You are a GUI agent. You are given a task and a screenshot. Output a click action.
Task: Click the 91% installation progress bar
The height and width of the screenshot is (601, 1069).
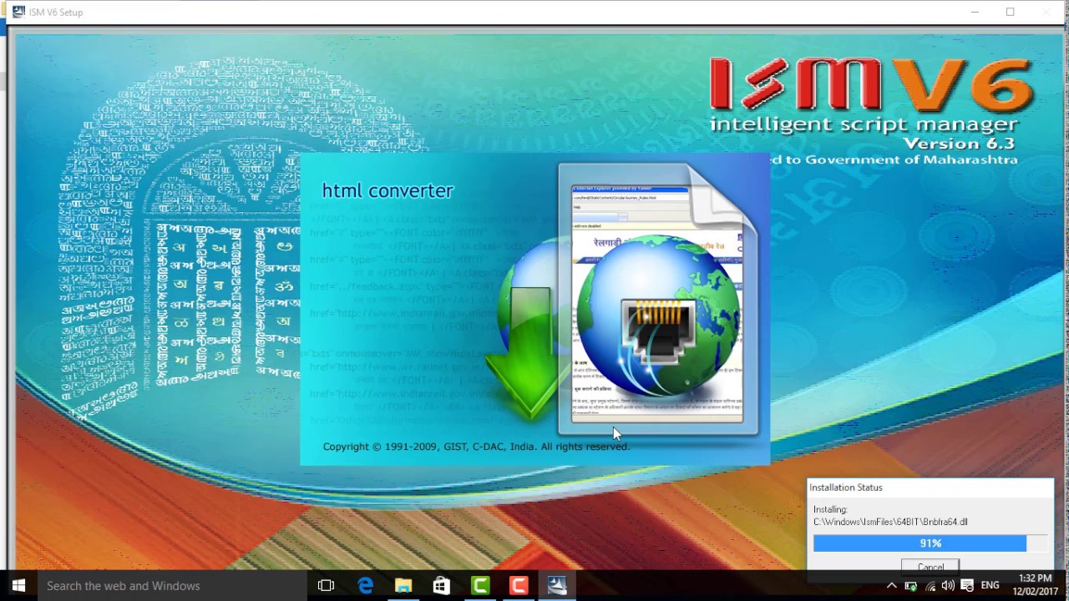[x=930, y=543]
